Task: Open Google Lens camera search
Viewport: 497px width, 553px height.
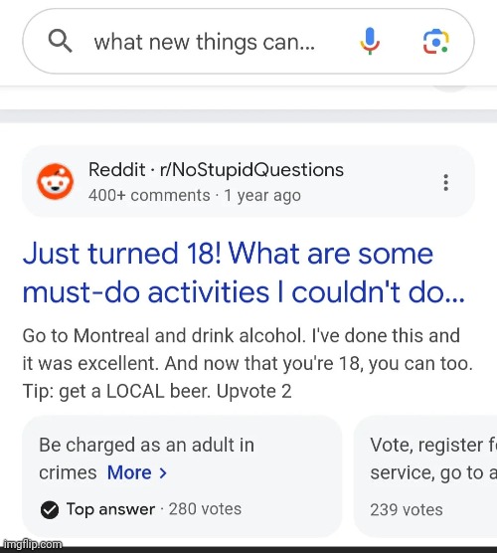Action: [436, 41]
